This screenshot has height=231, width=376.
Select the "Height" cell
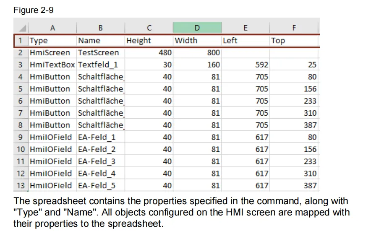tap(149, 41)
